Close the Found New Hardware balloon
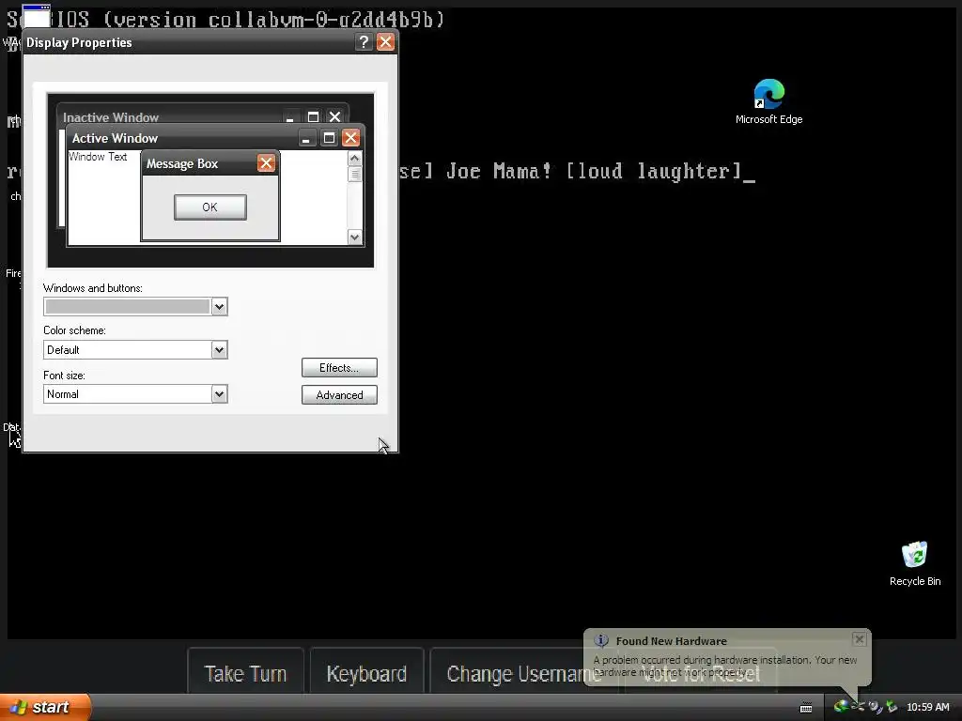 coord(859,639)
